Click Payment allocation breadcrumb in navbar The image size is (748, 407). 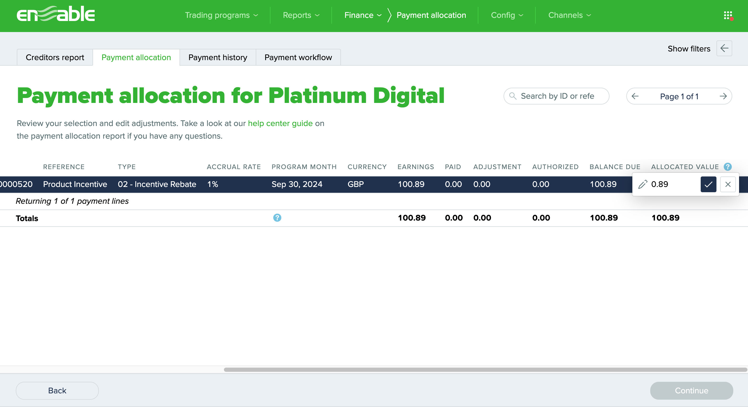(x=431, y=15)
